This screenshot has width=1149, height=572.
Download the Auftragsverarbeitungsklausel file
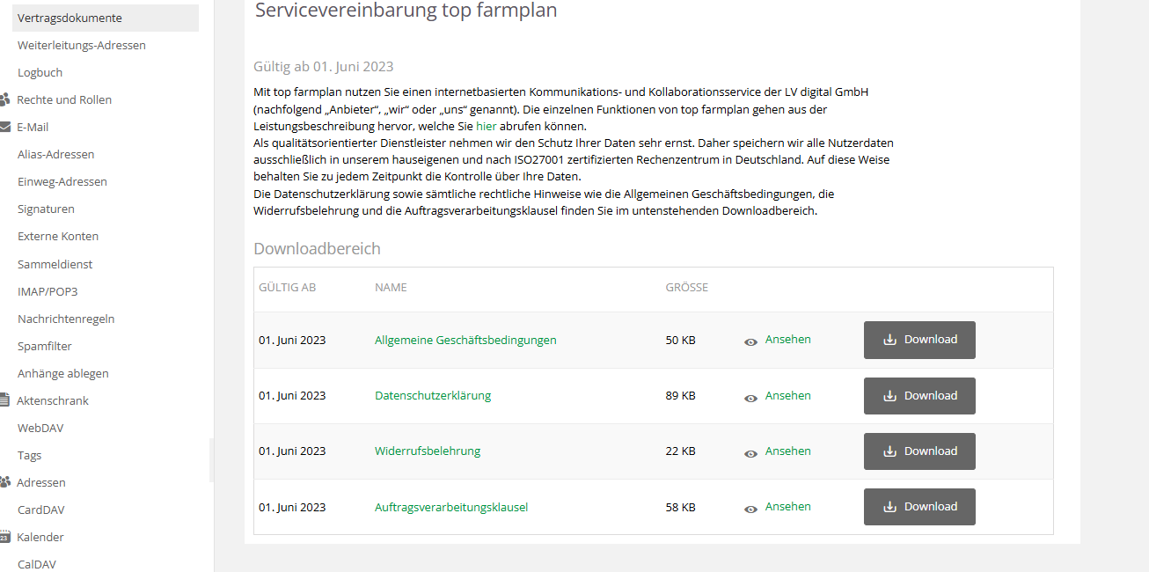919,506
